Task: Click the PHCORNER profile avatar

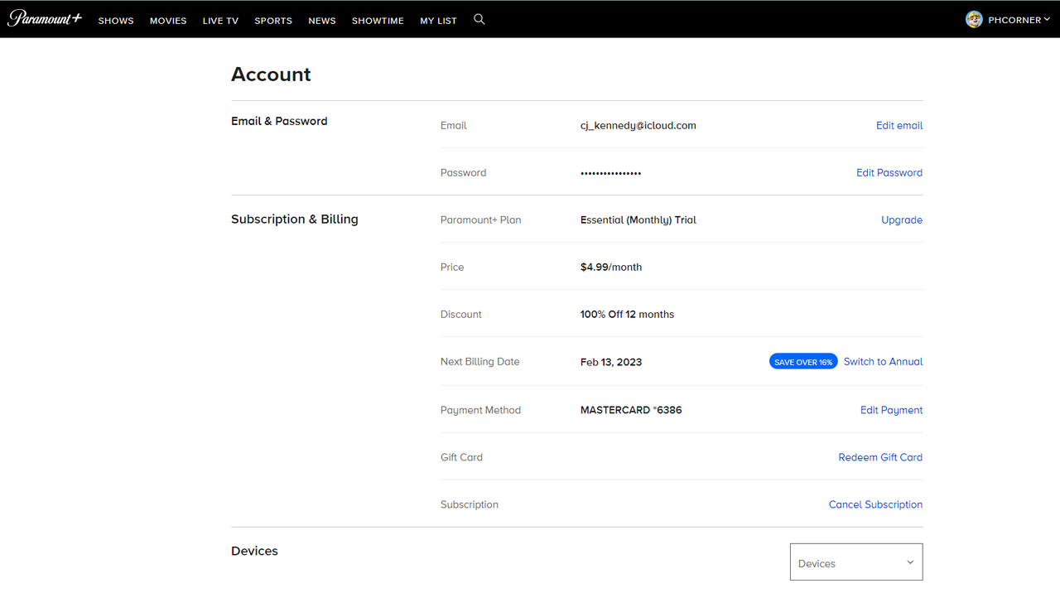Action: [974, 19]
